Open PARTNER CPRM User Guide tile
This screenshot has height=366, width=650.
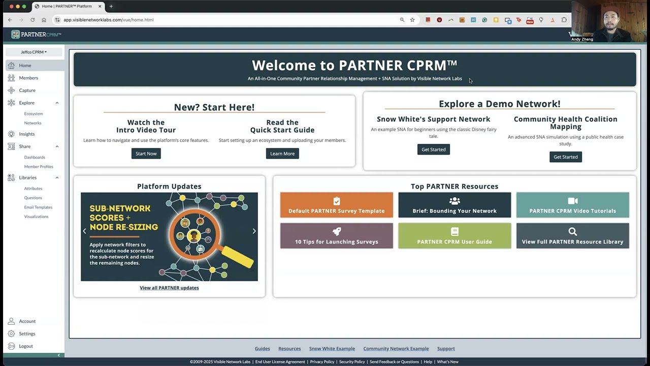454,236
